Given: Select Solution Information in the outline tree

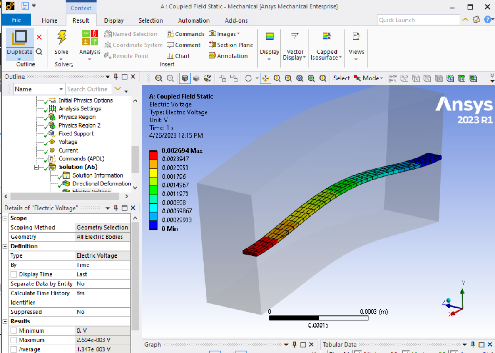Looking at the screenshot, I should tap(98, 175).
